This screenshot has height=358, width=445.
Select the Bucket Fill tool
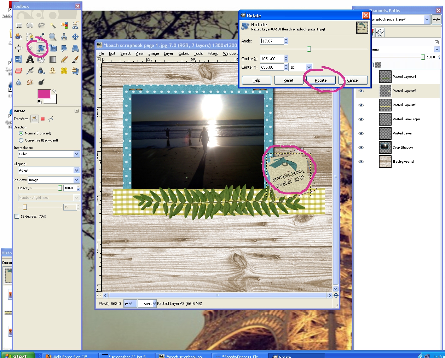(x=41, y=60)
